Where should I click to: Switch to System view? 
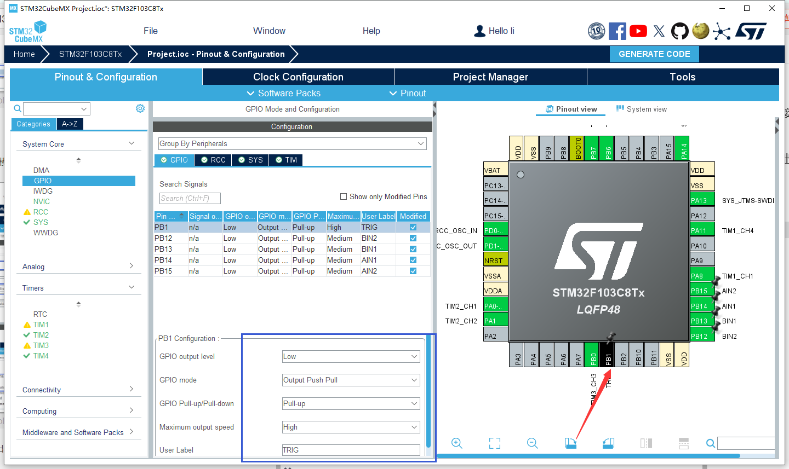[642, 109]
